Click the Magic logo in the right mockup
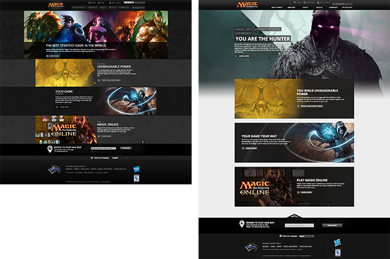The image size is (390, 259). (x=247, y=5)
